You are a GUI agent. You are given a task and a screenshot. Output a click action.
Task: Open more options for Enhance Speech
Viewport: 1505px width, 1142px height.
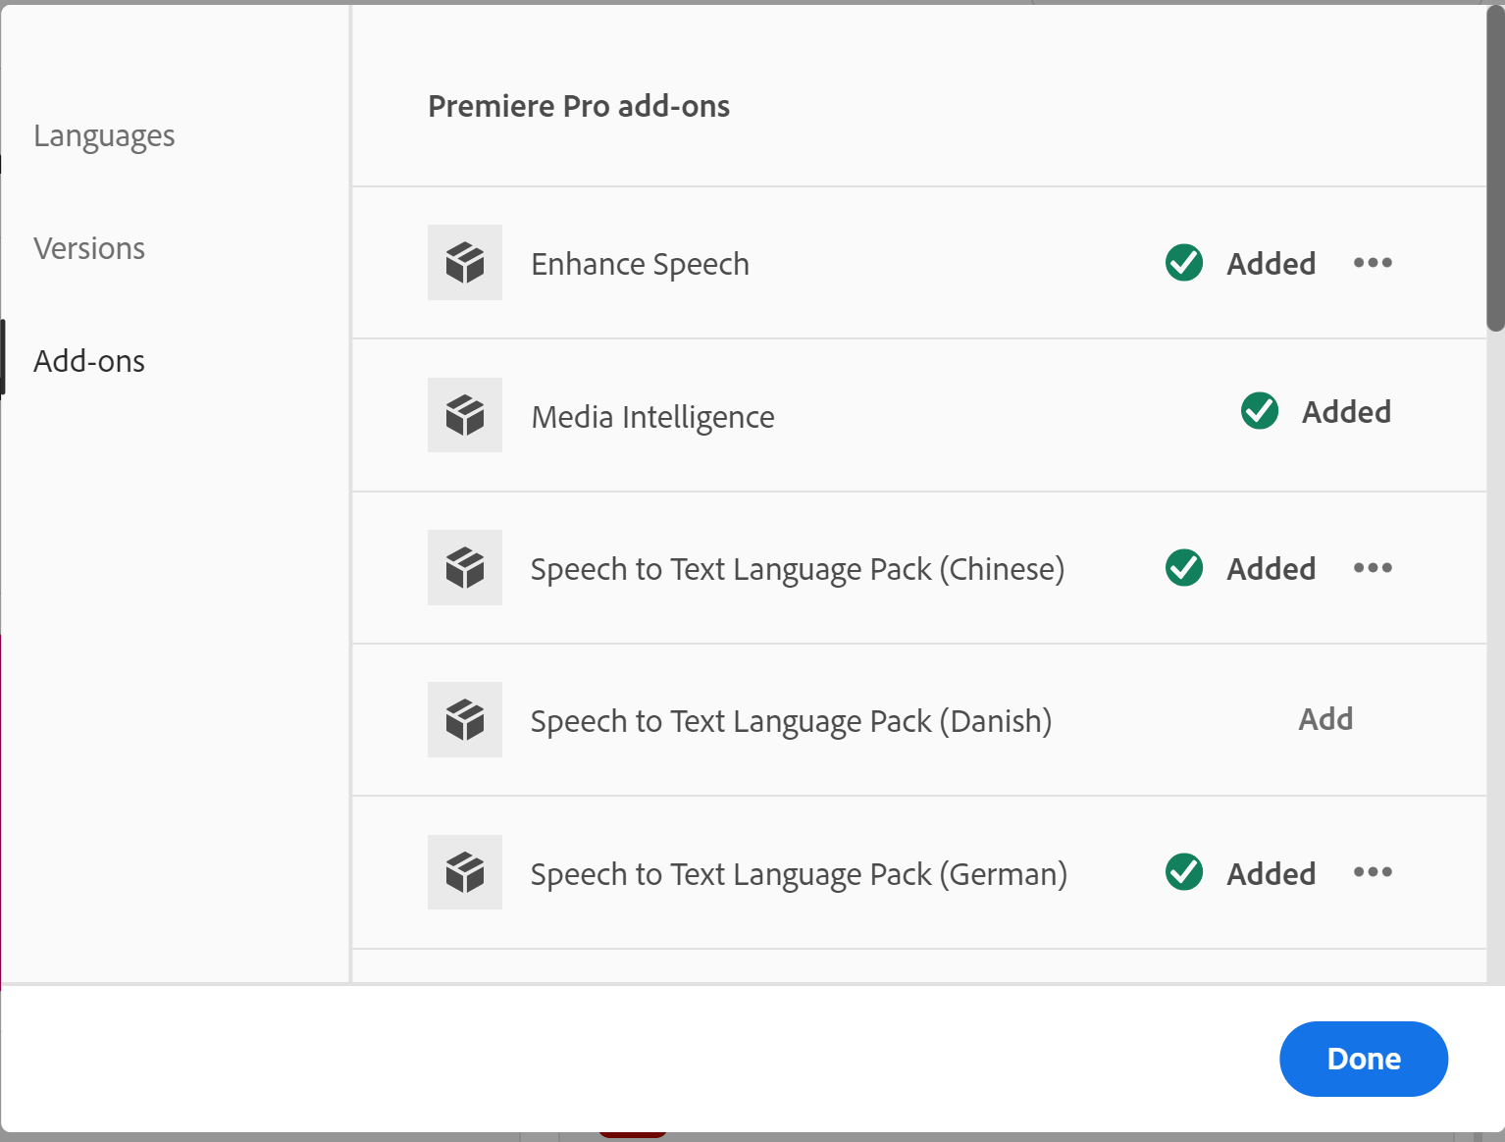tap(1373, 263)
